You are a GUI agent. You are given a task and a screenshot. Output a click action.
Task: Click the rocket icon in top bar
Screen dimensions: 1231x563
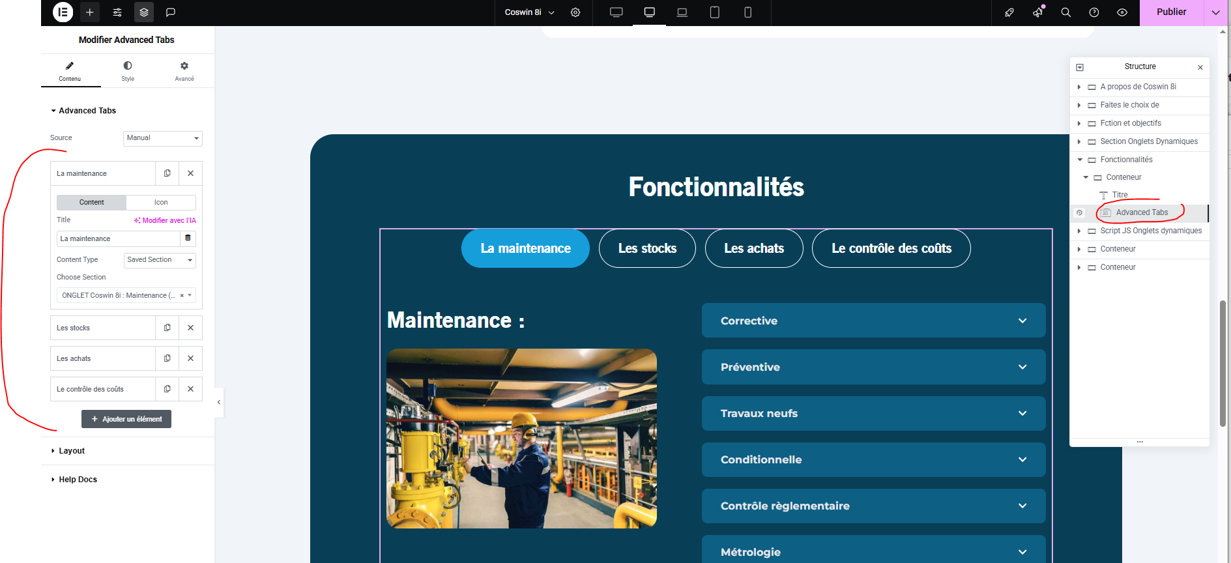(x=1009, y=12)
